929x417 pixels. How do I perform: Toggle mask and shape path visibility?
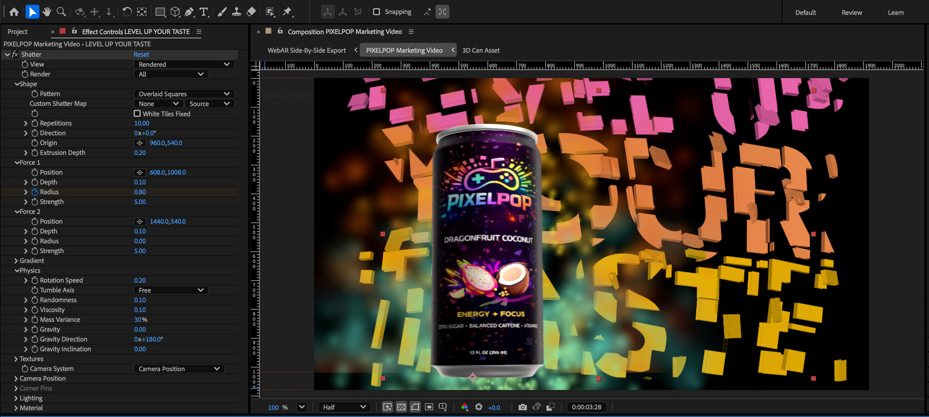tap(415, 407)
